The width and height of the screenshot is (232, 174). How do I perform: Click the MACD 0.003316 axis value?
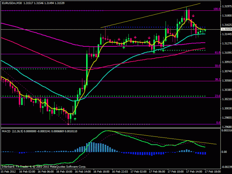[x=227, y=130]
